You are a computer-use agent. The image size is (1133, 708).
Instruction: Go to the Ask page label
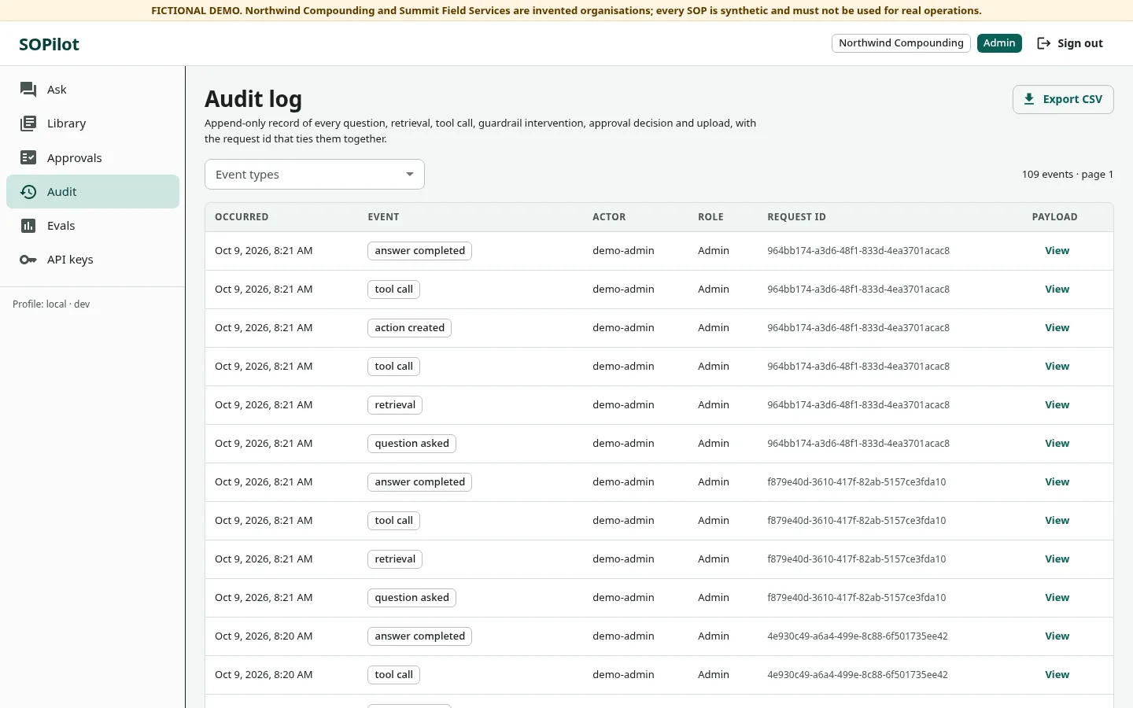point(57,90)
